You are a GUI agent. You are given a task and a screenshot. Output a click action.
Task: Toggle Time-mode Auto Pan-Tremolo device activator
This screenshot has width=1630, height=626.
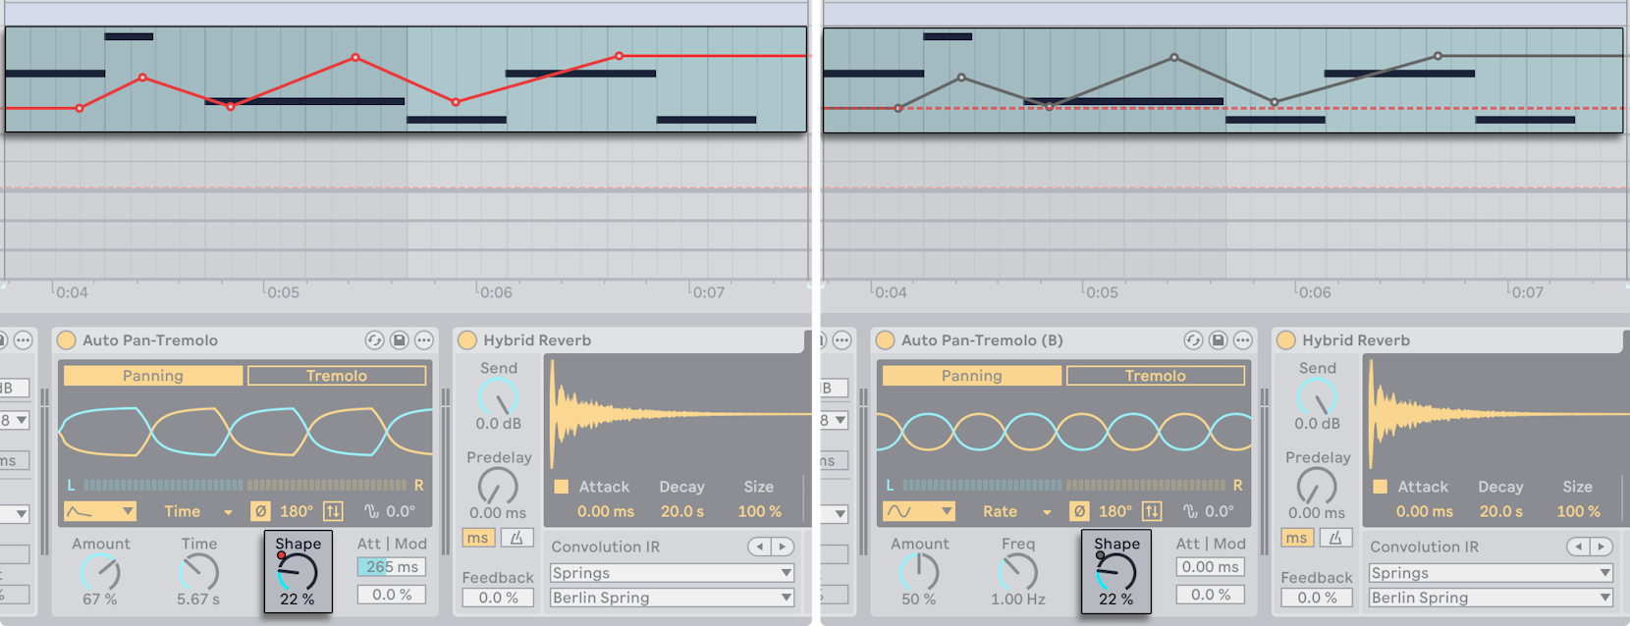pos(66,340)
